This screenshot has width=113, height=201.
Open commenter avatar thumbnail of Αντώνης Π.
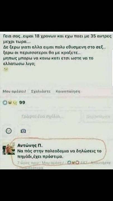tap(9, 149)
